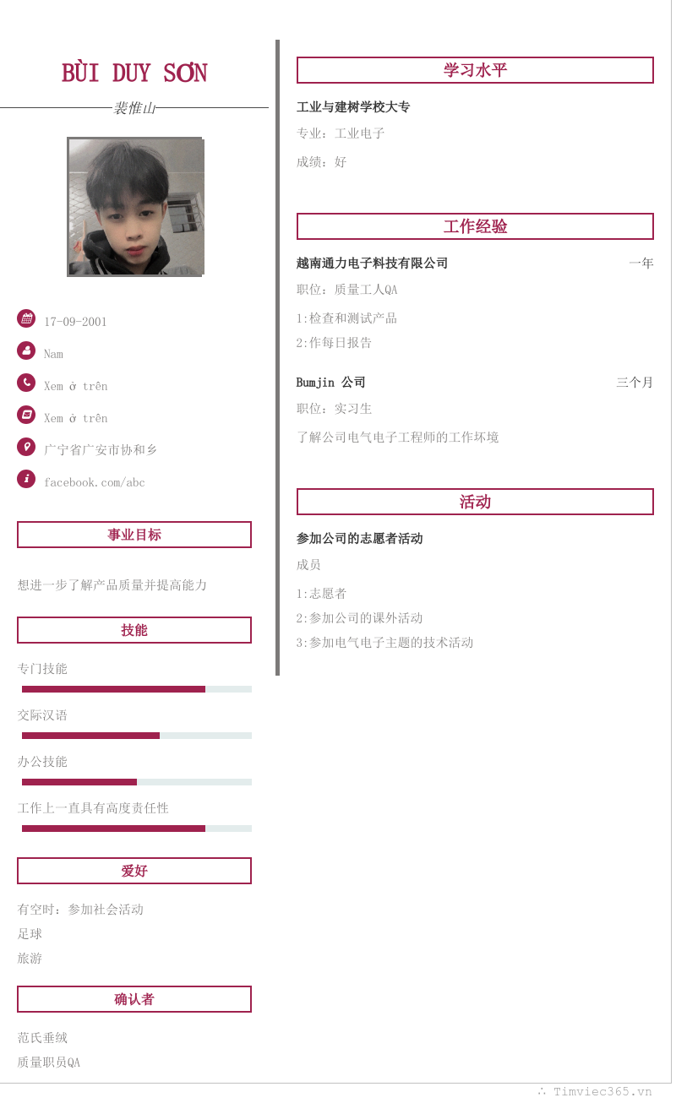The image size is (676, 1103).
Task: Click the 专门技能 skill progress bar
Action: coord(137,689)
